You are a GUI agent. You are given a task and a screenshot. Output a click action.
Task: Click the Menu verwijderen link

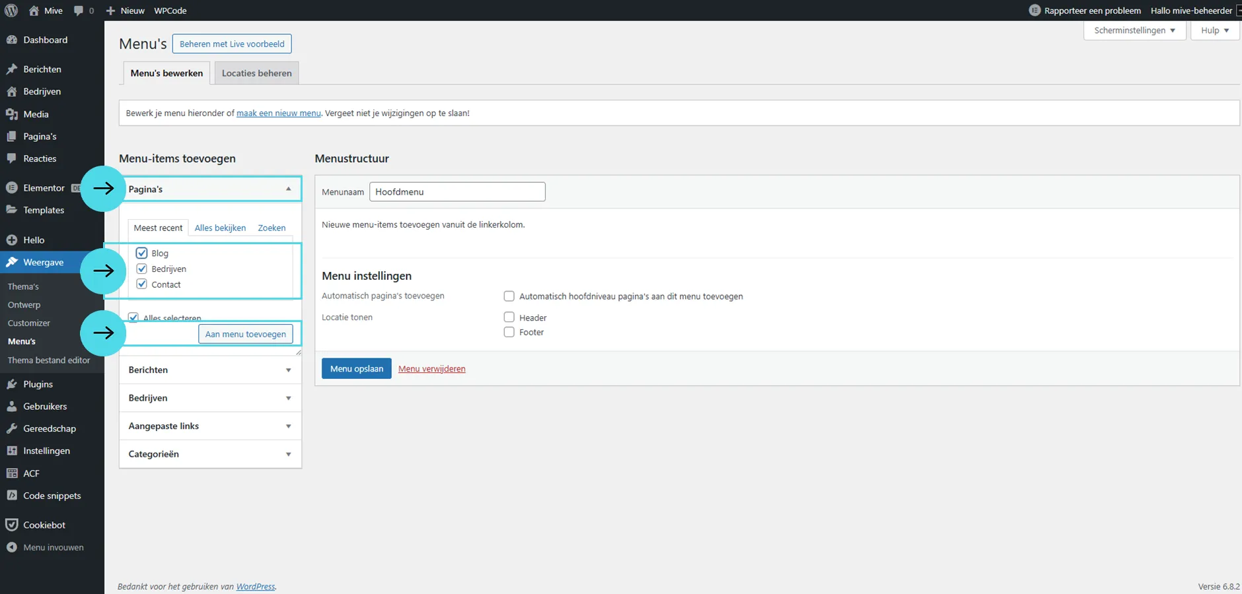pos(431,369)
